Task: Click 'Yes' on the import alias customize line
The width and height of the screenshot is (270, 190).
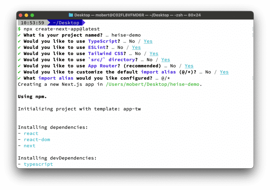Action: point(224,72)
